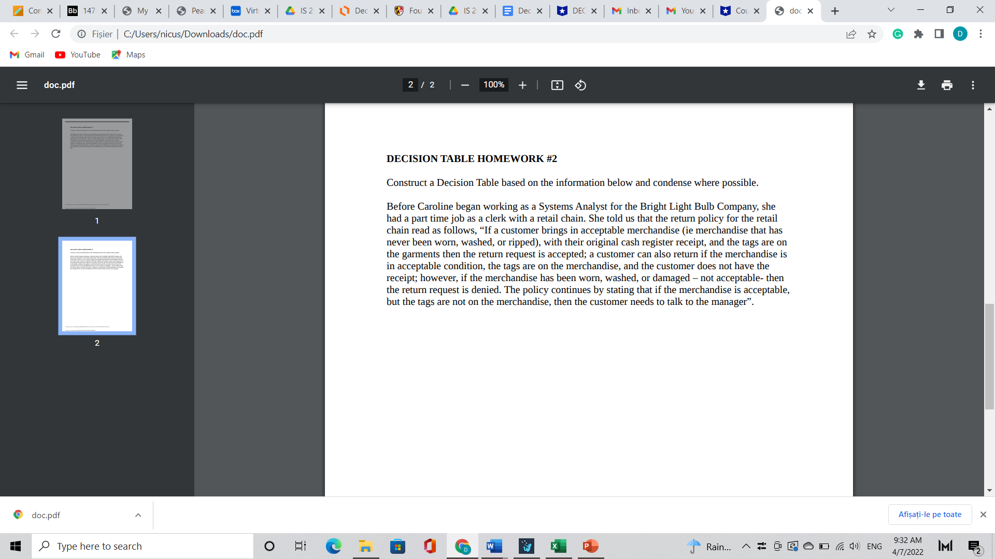Click the zoom out minus icon
Viewport: 995px width, 559px height.
click(465, 85)
